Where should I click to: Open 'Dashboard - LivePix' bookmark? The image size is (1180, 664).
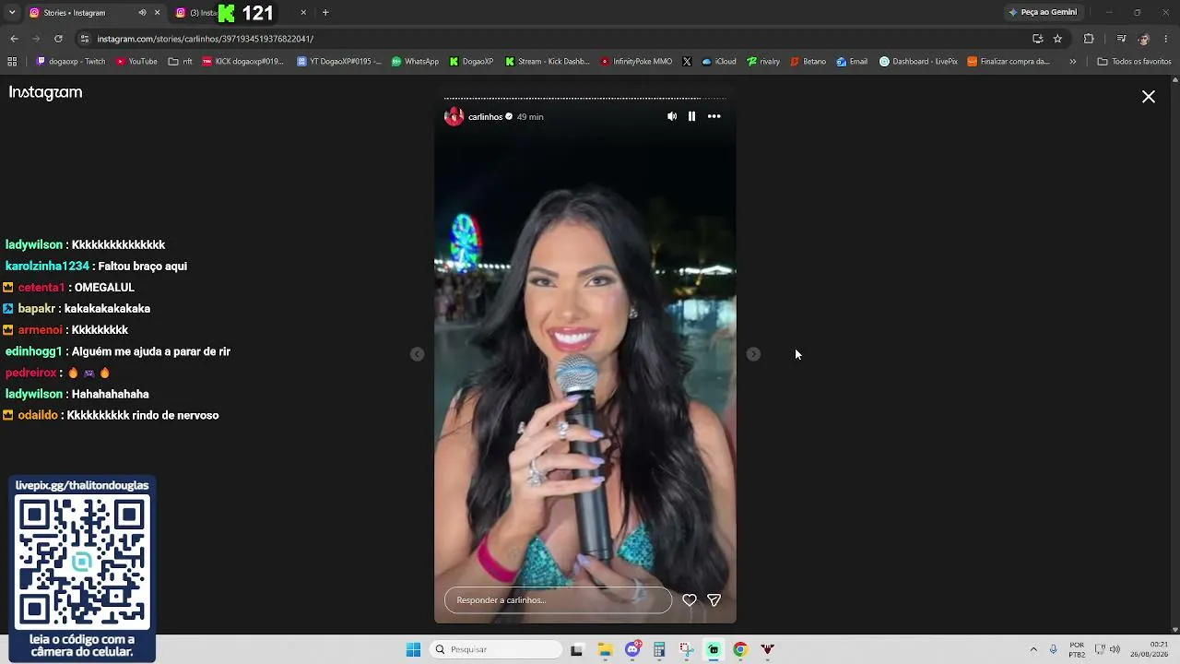click(918, 62)
